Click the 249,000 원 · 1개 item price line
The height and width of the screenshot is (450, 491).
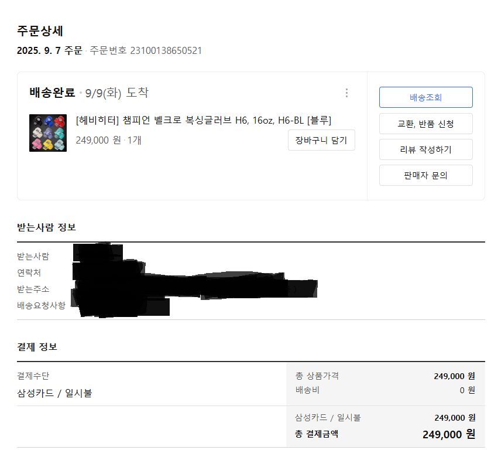click(108, 141)
